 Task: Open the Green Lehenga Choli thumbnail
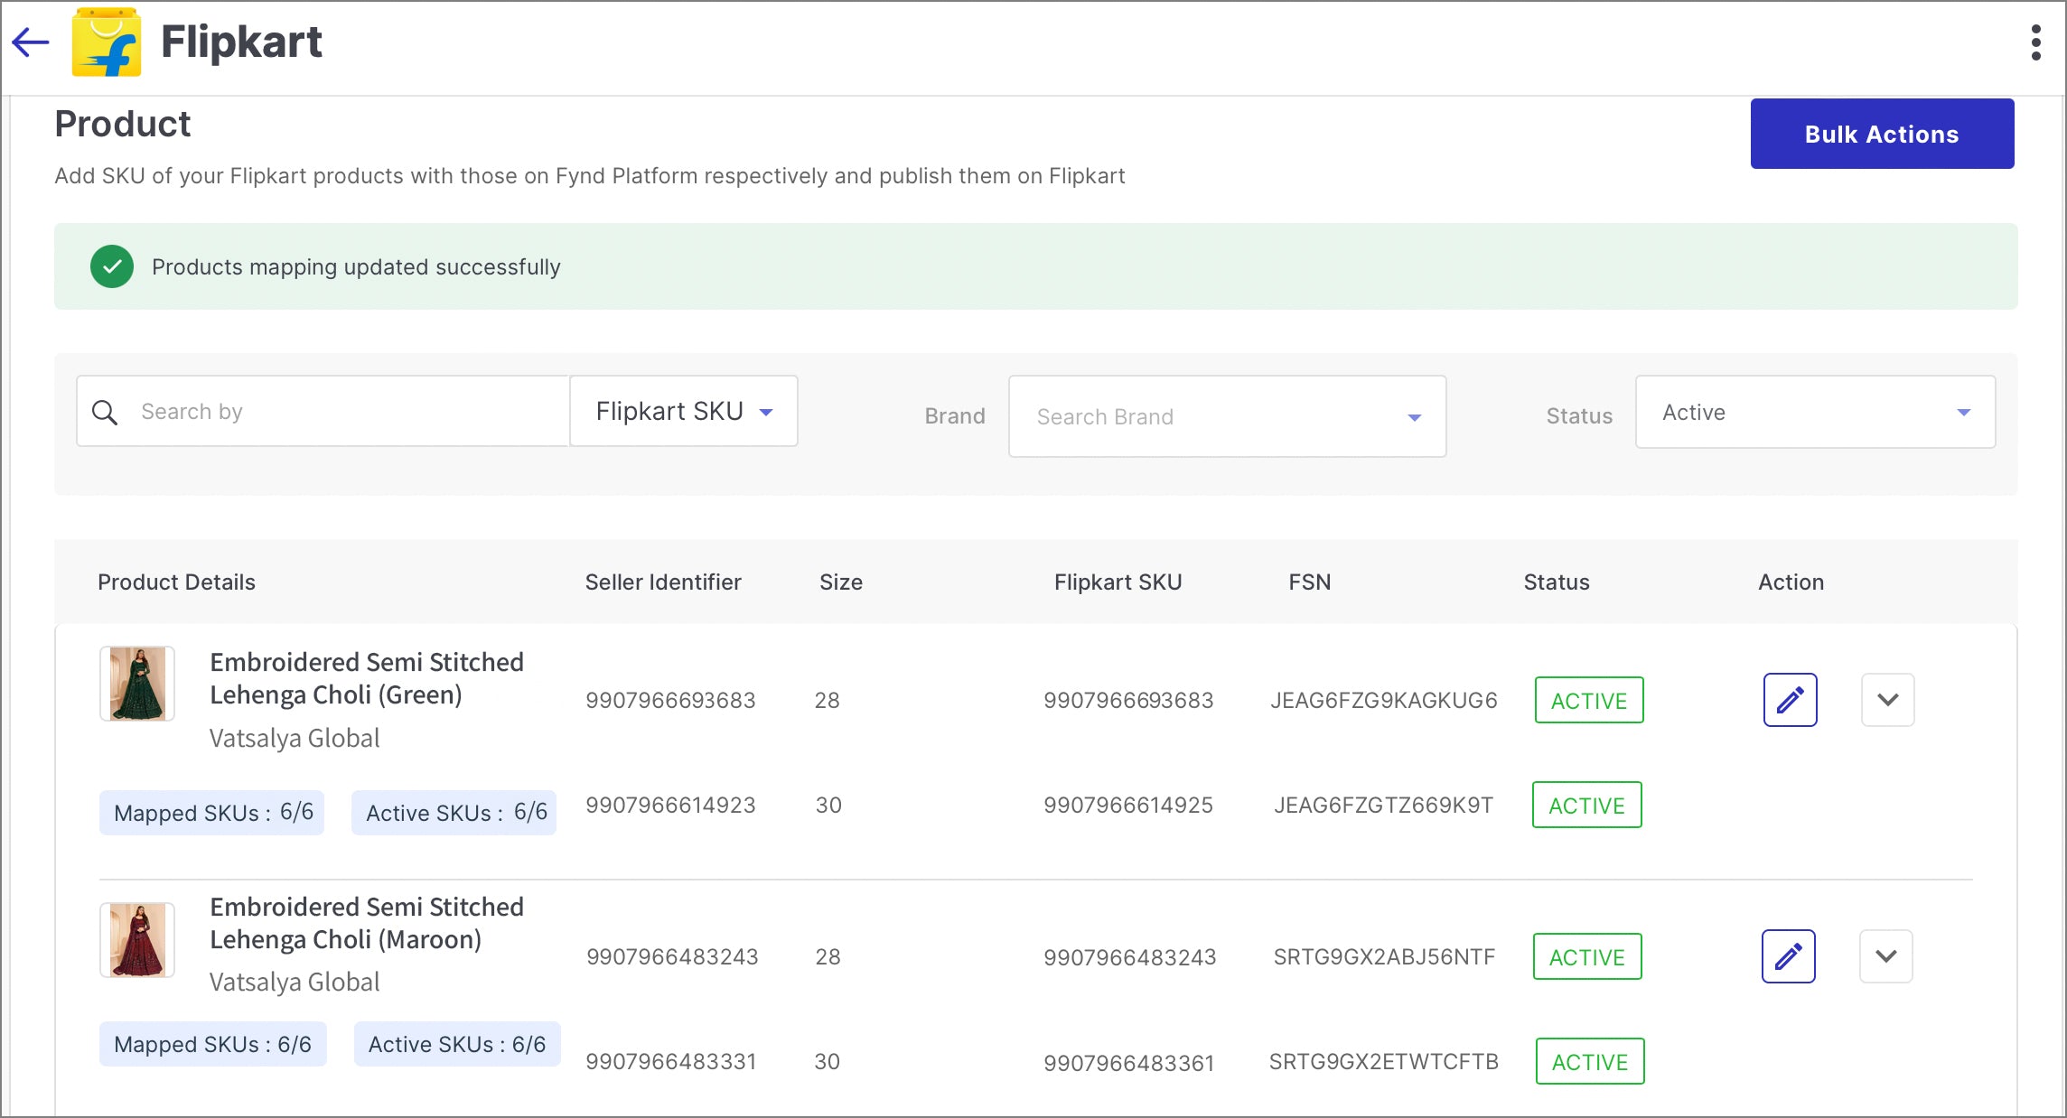[x=137, y=684]
